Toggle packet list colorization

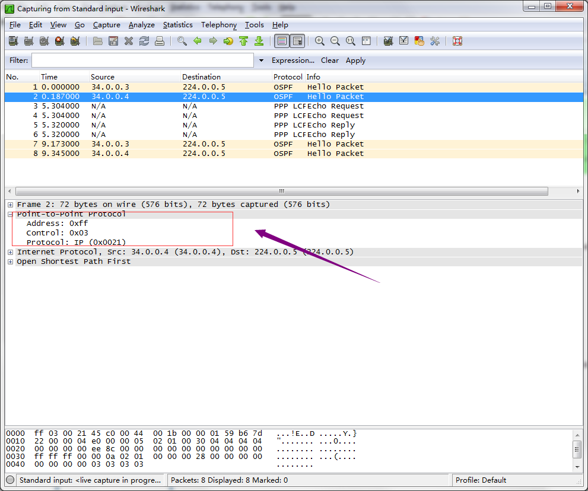coord(282,41)
